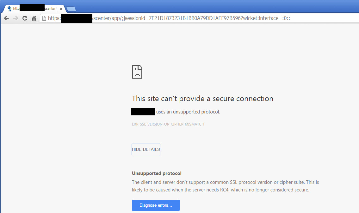
Task: Select the active scenter browser tab
Action: pos(34,9)
